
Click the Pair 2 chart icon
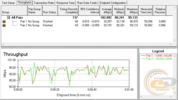[x=4, y=25]
